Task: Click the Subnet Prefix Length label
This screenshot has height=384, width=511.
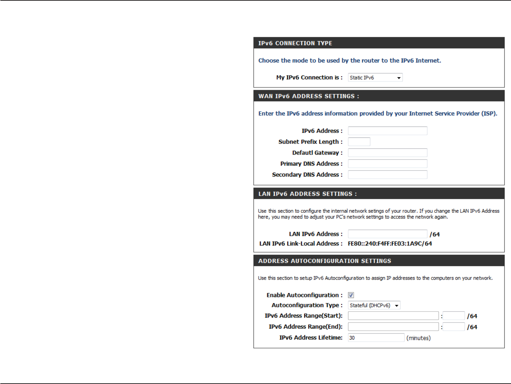Action: tap(311, 142)
